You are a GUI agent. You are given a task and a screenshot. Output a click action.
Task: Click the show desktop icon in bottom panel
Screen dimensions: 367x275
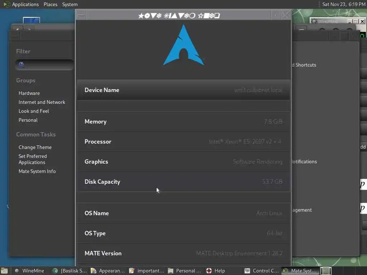pos(4,271)
